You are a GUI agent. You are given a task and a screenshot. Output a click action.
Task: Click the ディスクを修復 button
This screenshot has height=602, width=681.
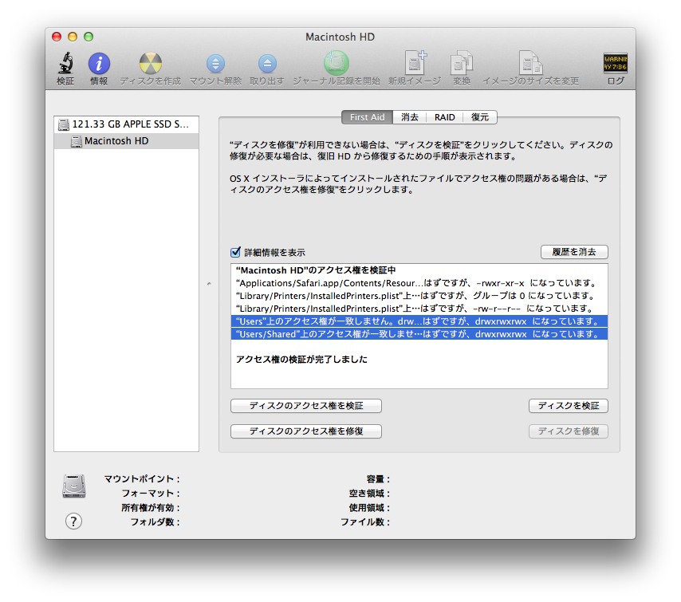(x=569, y=431)
